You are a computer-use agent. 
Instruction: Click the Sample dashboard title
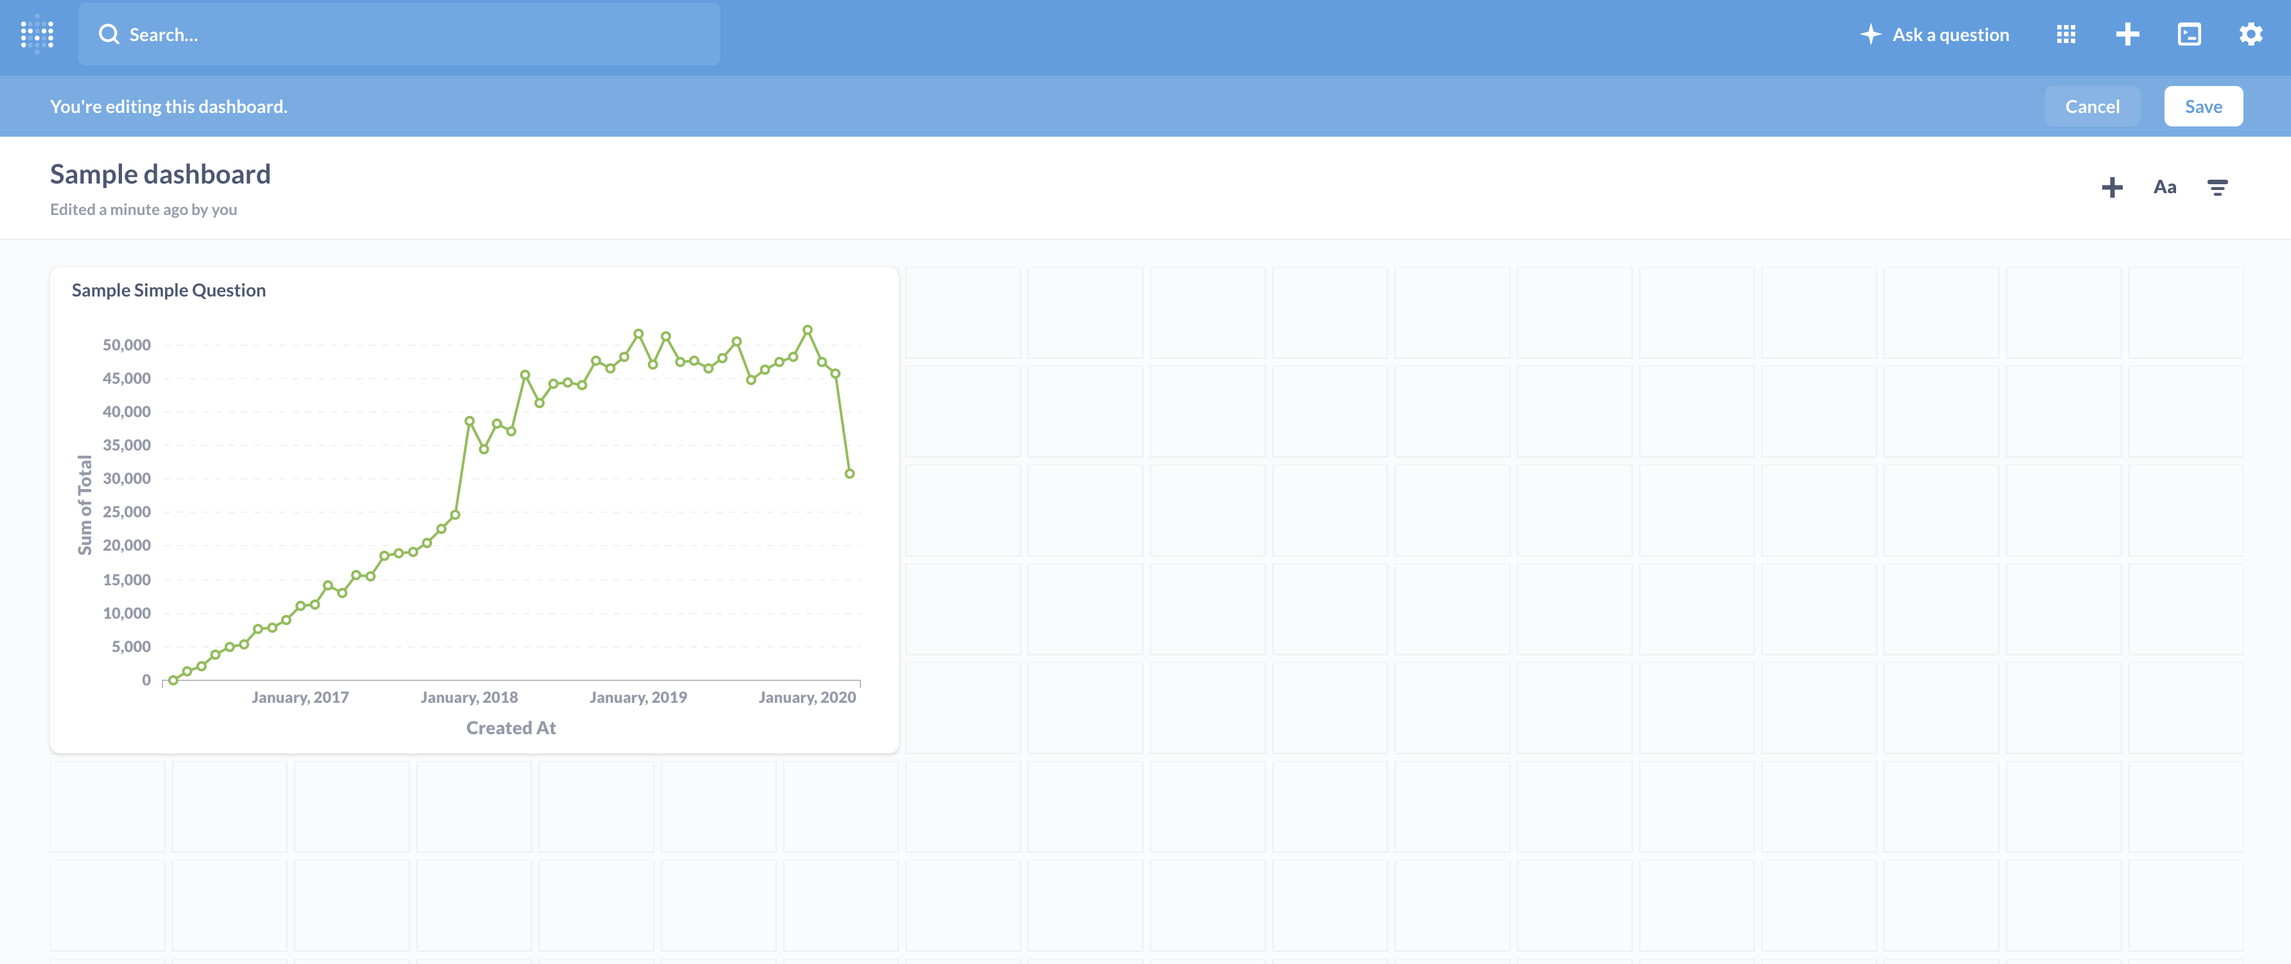click(160, 175)
